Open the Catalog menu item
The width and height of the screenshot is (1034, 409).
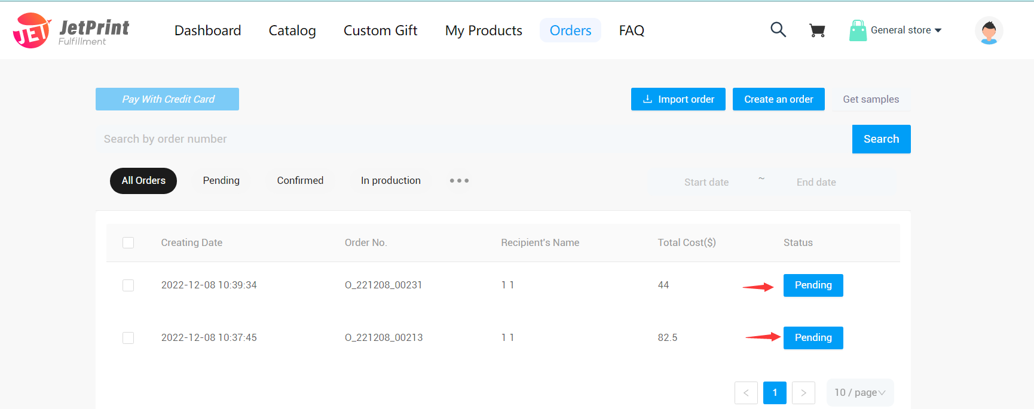click(x=292, y=30)
